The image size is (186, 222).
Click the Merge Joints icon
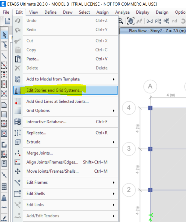point(18,153)
